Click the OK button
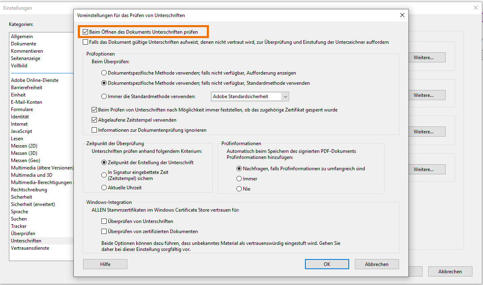483x285 pixels. coord(327,264)
